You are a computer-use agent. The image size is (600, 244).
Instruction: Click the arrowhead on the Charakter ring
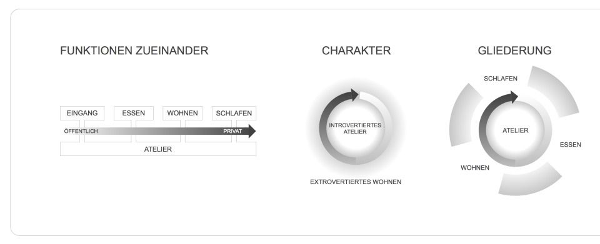pos(355,95)
